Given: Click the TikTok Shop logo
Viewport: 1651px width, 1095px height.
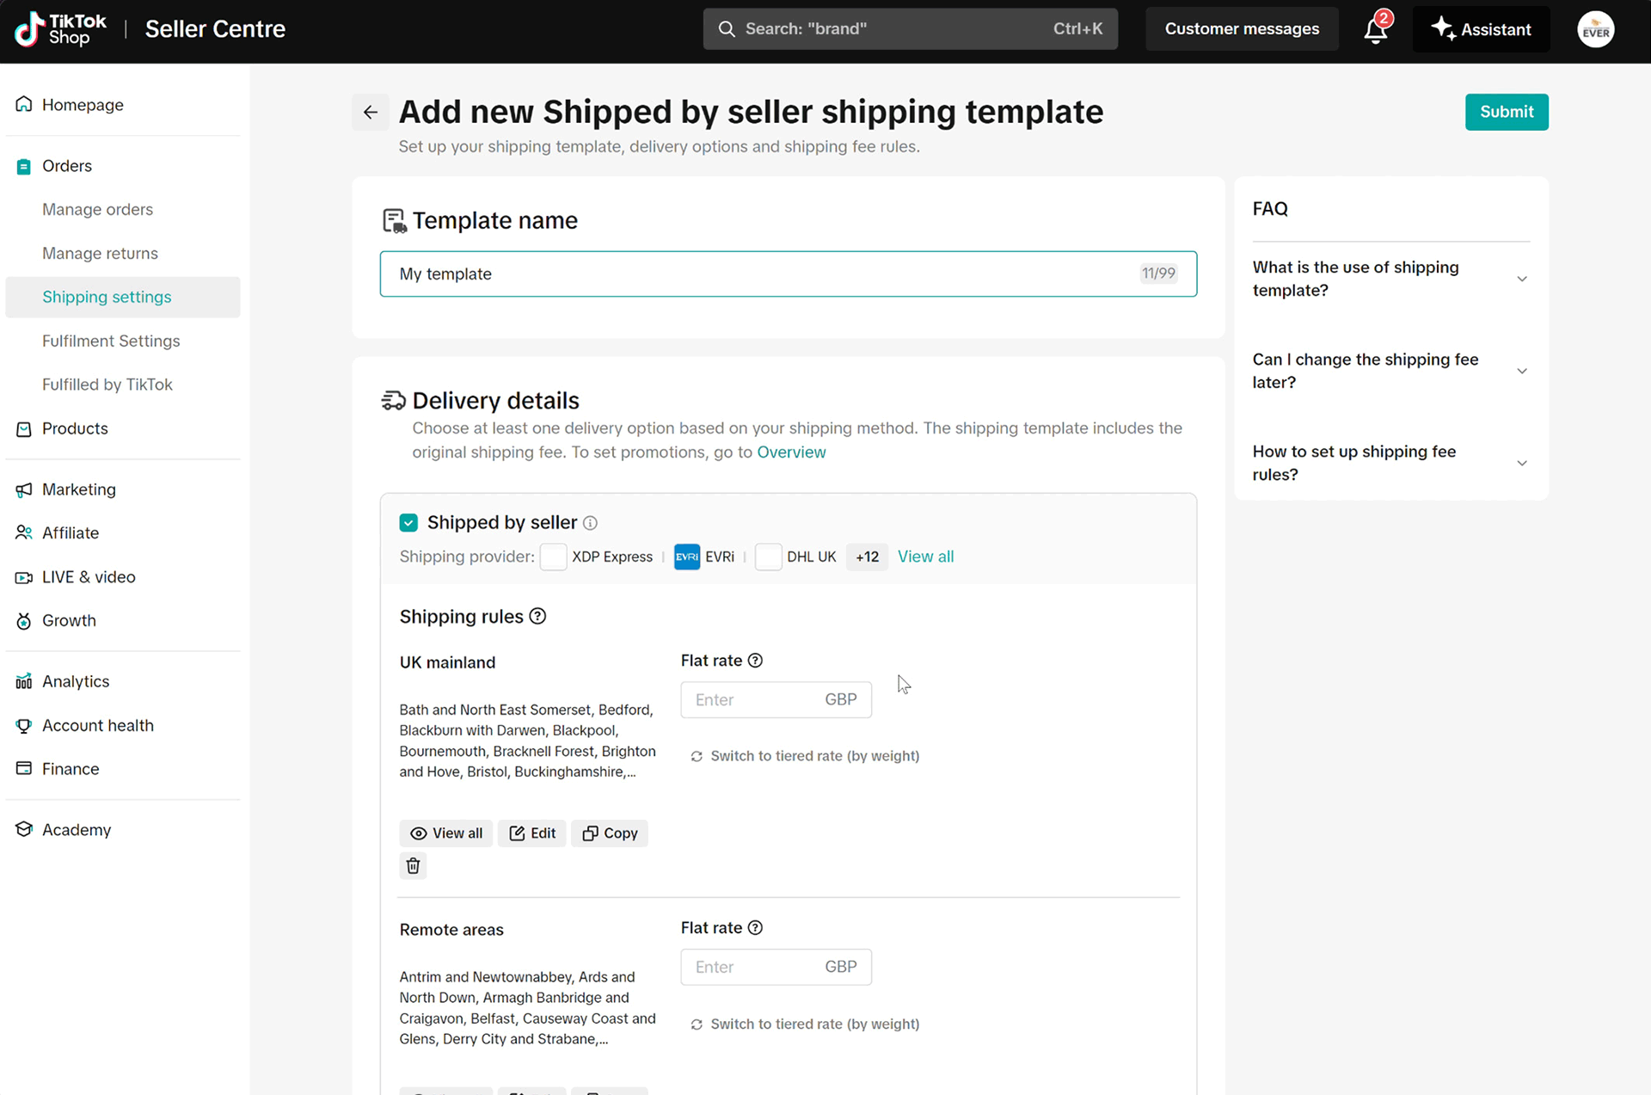Looking at the screenshot, I should pos(58,29).
